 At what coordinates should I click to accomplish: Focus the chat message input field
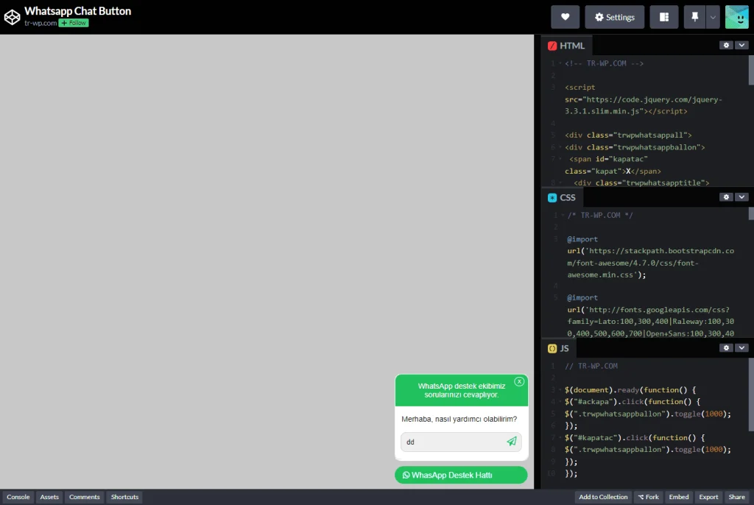(x=461, y=442)
